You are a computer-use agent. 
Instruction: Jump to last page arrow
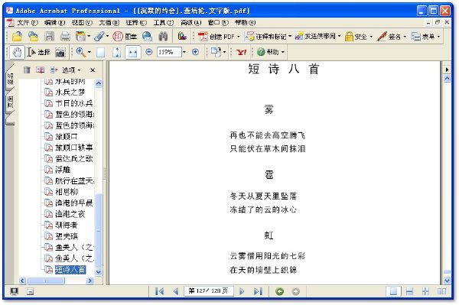[258, 291]
